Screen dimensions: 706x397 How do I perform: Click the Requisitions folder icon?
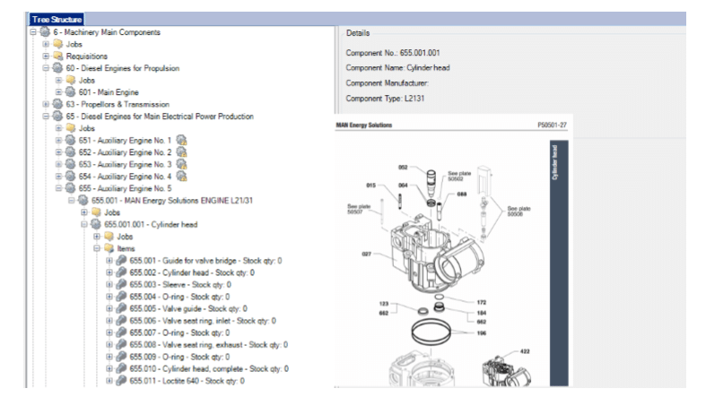[x=58, y=56]
